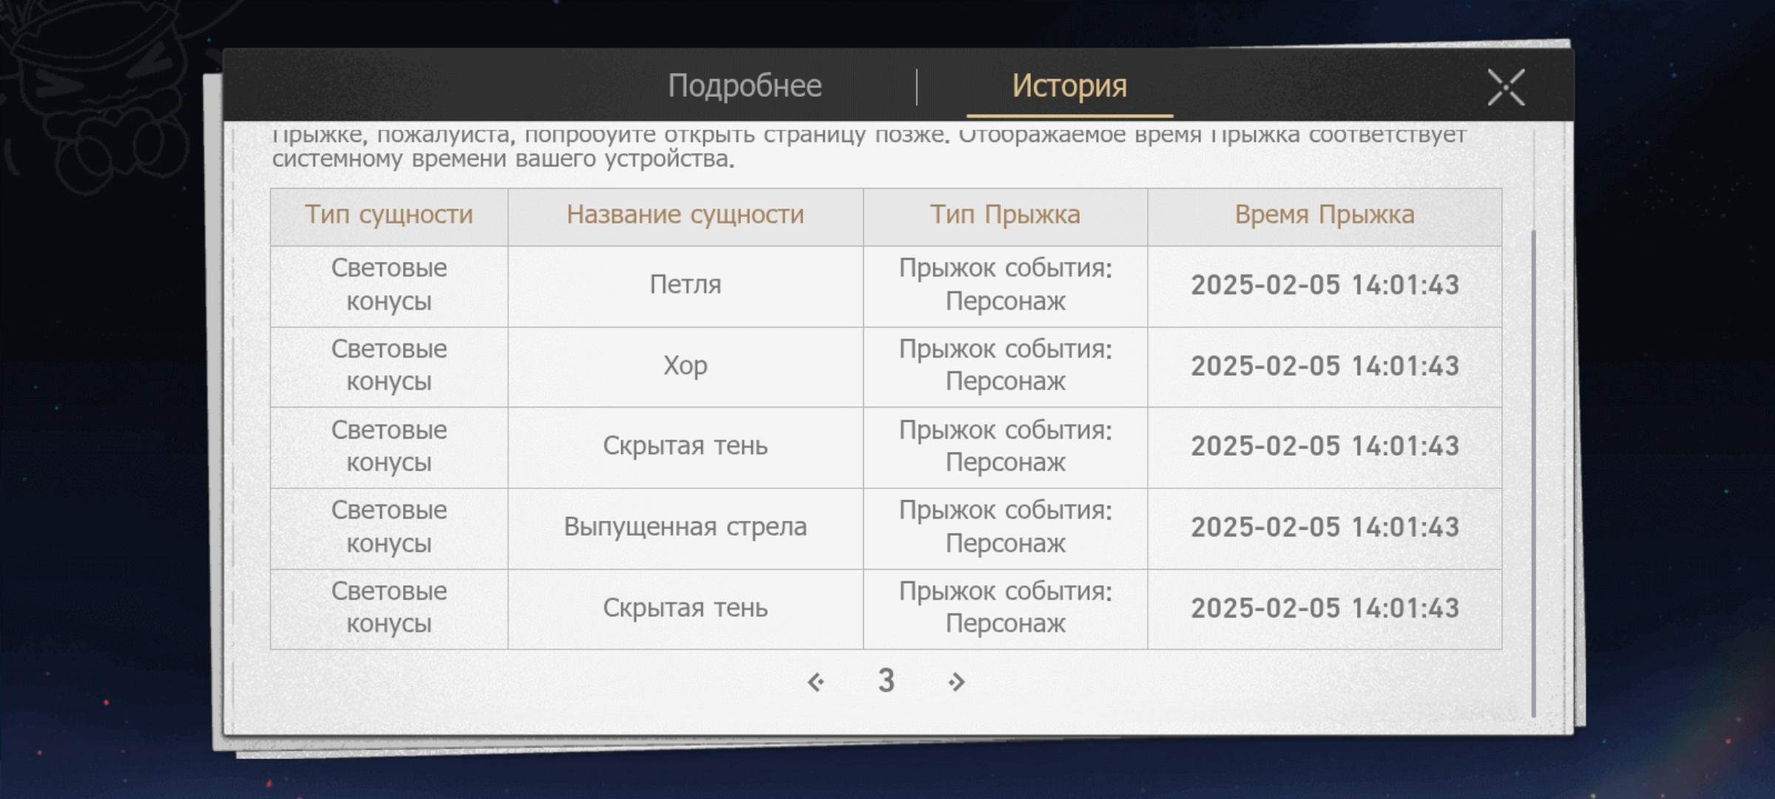Click the Время Прыжка column header

tap(1324, 215)
